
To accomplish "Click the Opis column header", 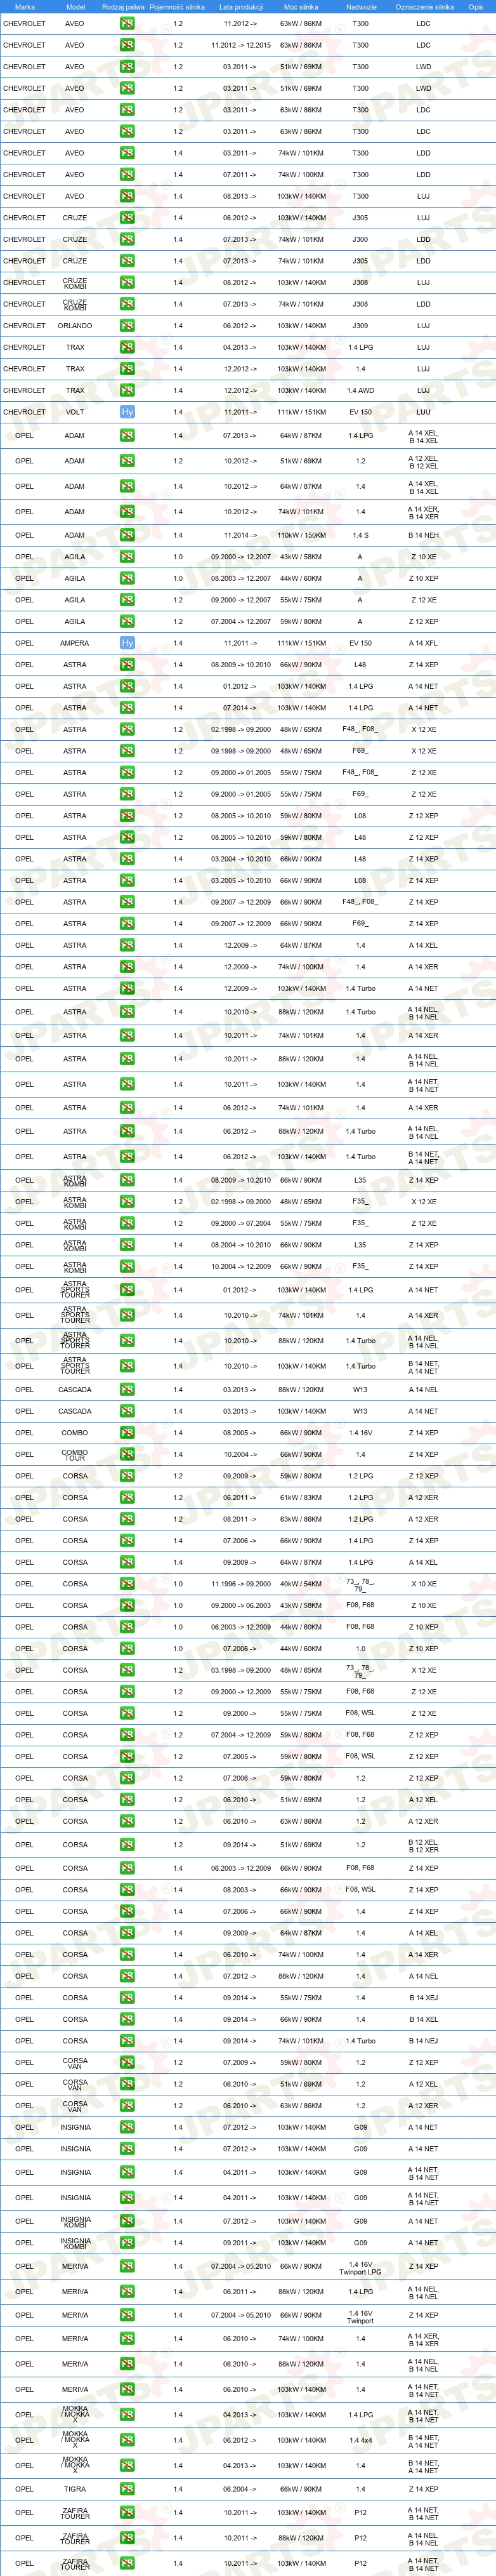I will pos(476,7).
